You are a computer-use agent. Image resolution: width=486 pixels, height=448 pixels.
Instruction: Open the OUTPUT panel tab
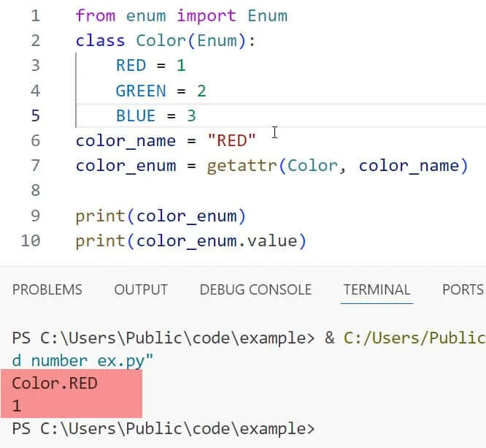click(141, 289)
